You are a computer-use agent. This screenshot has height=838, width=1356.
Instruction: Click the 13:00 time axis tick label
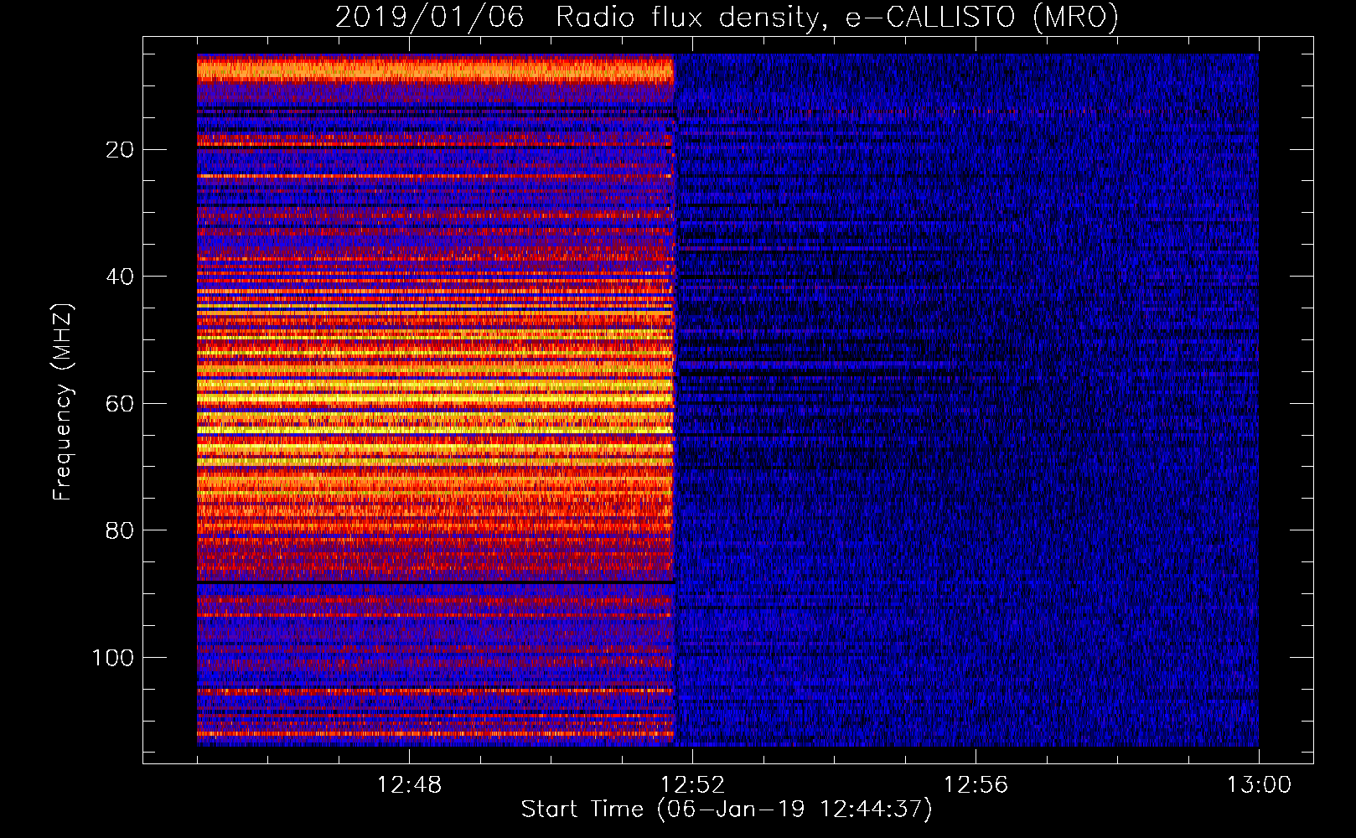point(1259,785)
